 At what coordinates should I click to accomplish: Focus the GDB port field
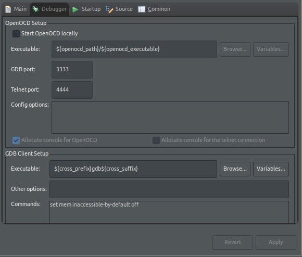pyautogui.click(x=72, y=69)
